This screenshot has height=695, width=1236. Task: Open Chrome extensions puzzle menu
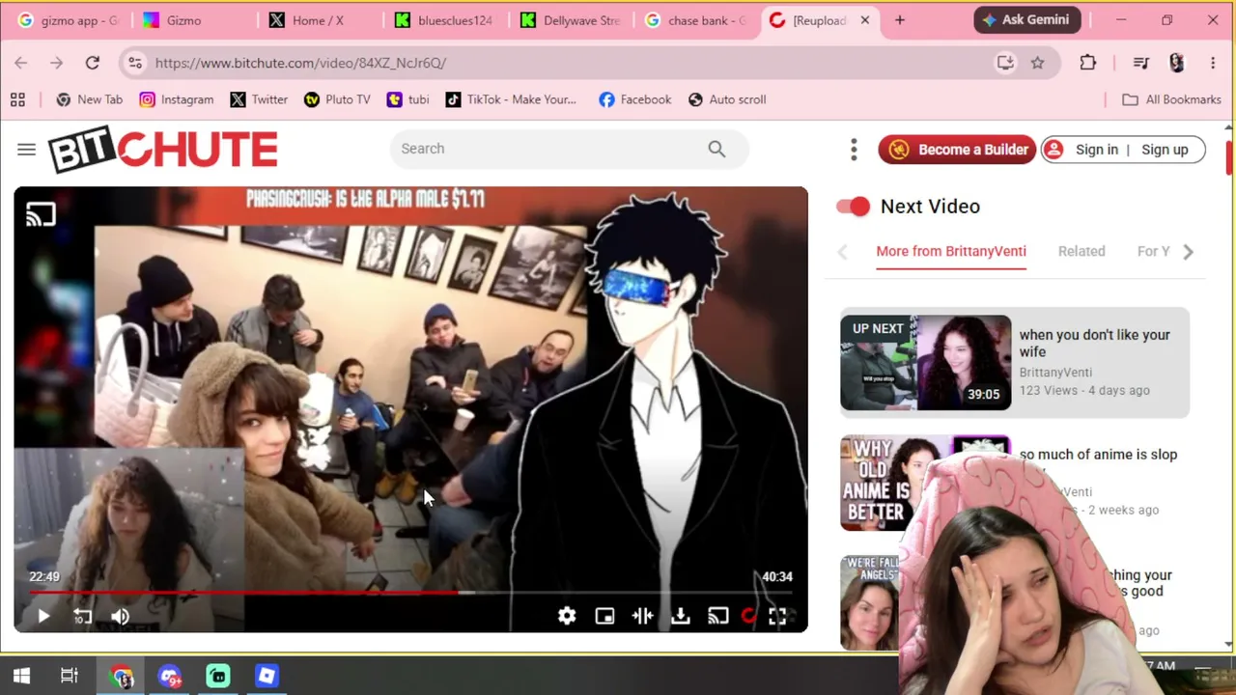point(1088,63)
